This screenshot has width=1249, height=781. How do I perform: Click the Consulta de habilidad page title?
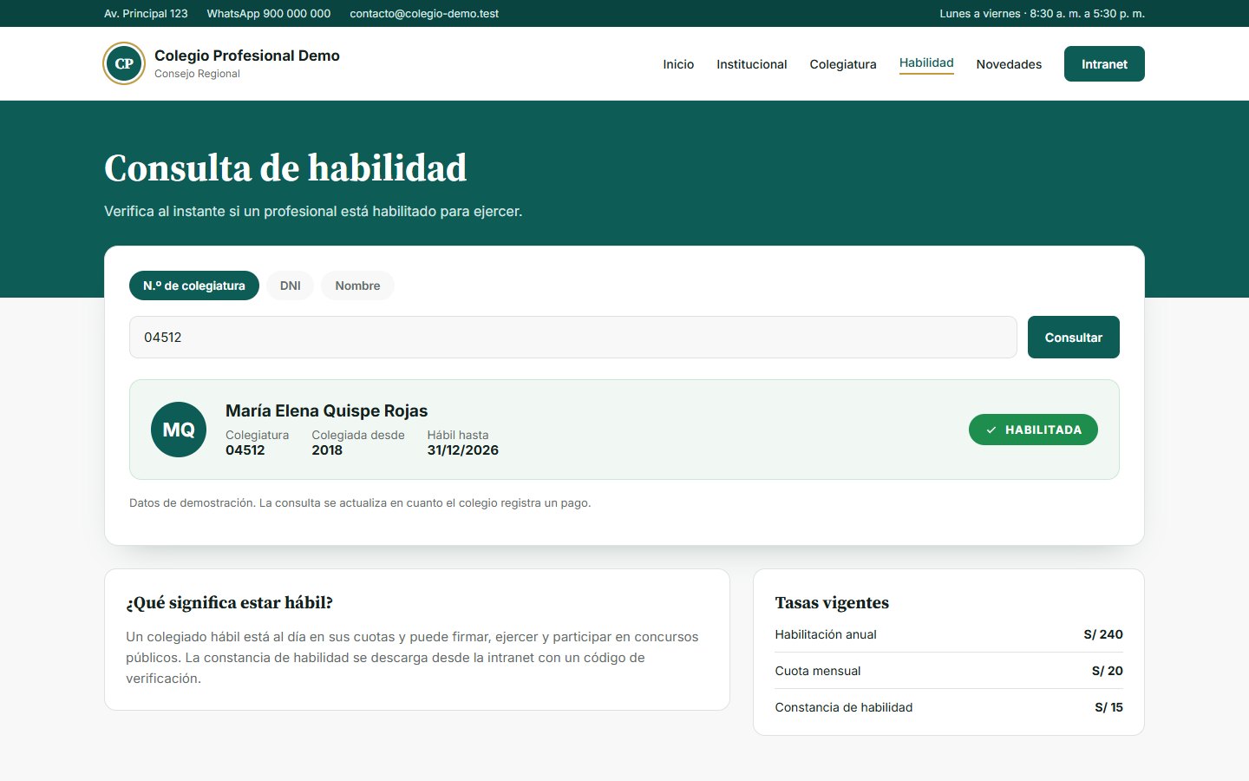(285, 167)
